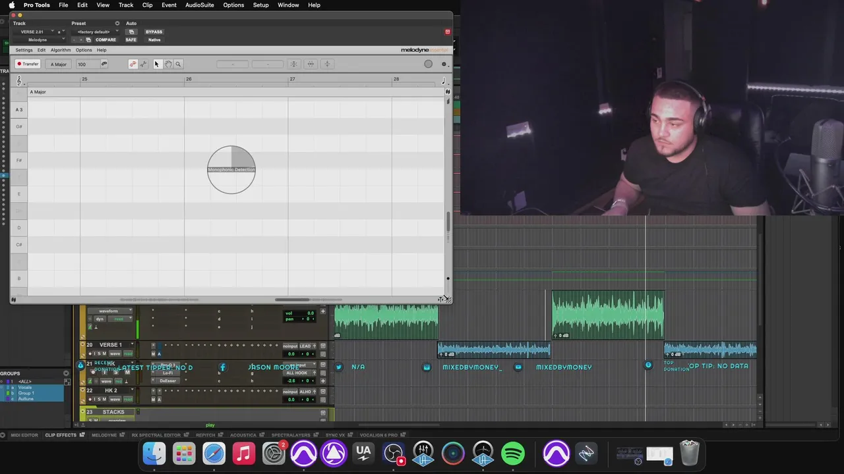The image size is (844, 474).
Task: Open the Preset circular menu icon
Action: point(117,23)
